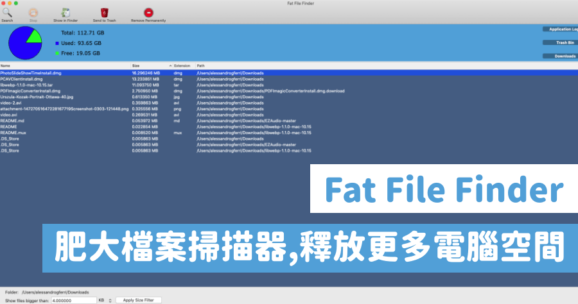Click the 0.008520 MB size value

[145, 133]
